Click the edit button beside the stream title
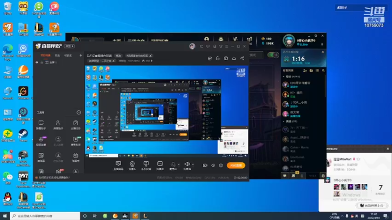The image size is (392, 220). (x=118, y=56)
